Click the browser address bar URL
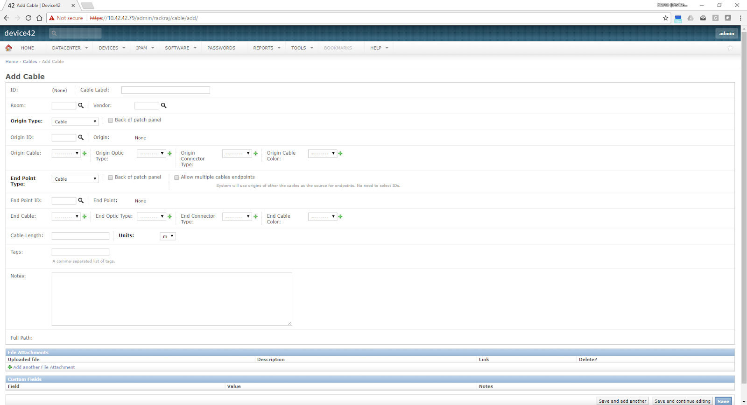 point(144,18)
